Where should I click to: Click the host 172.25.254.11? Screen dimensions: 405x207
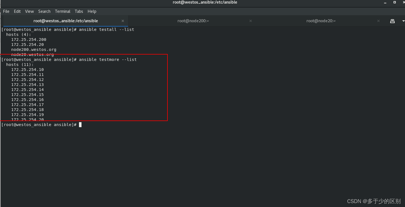tap(27, 75)
